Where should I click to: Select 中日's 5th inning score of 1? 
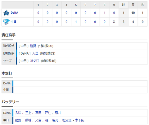click(76, 22)
